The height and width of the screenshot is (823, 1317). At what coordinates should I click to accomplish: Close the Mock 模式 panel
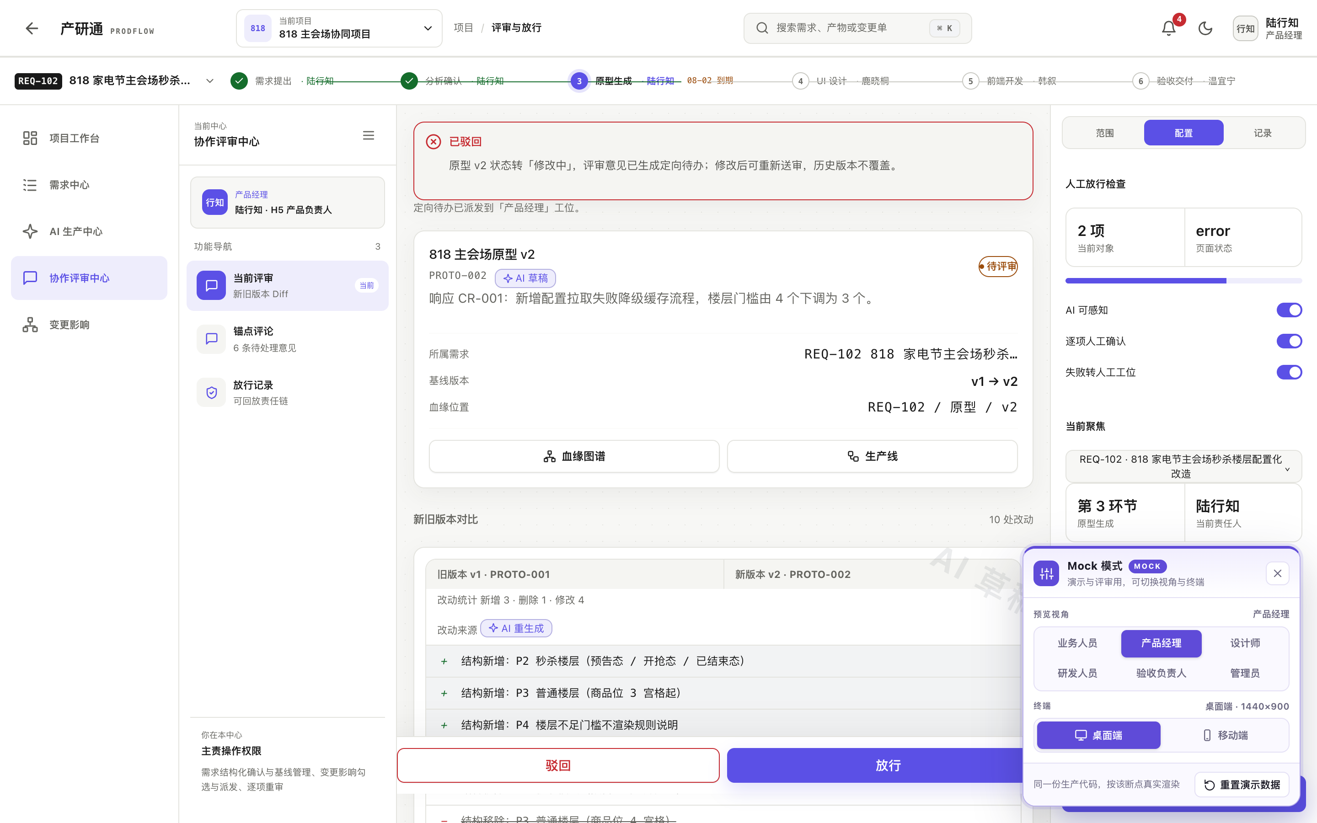tap(1277, 573)
